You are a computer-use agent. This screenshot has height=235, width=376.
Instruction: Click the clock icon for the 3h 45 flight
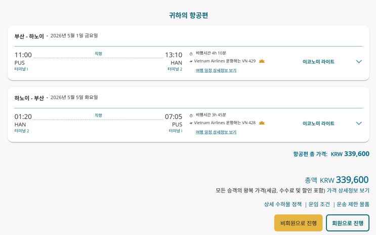click(x=191, y=115)
